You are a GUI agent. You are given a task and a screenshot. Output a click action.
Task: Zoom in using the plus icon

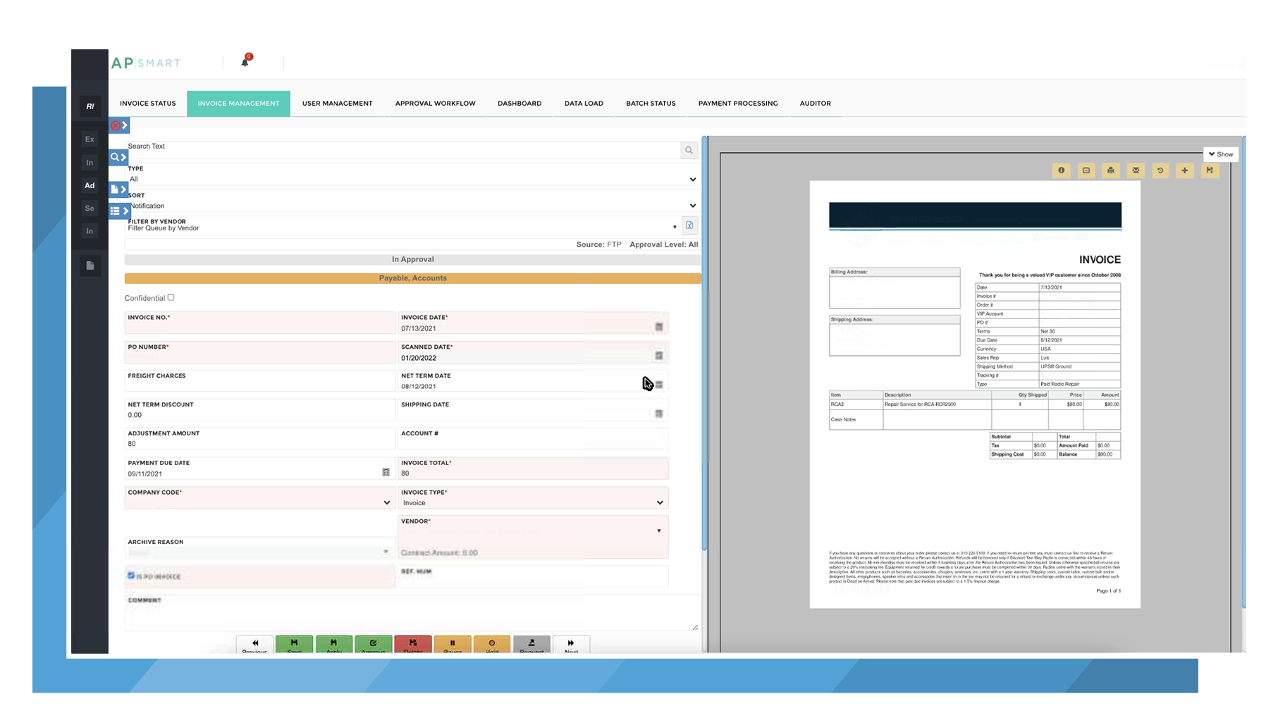coord(1185,171)
